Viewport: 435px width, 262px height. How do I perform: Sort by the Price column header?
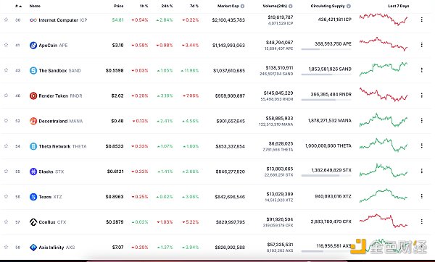tap(119, 6)
